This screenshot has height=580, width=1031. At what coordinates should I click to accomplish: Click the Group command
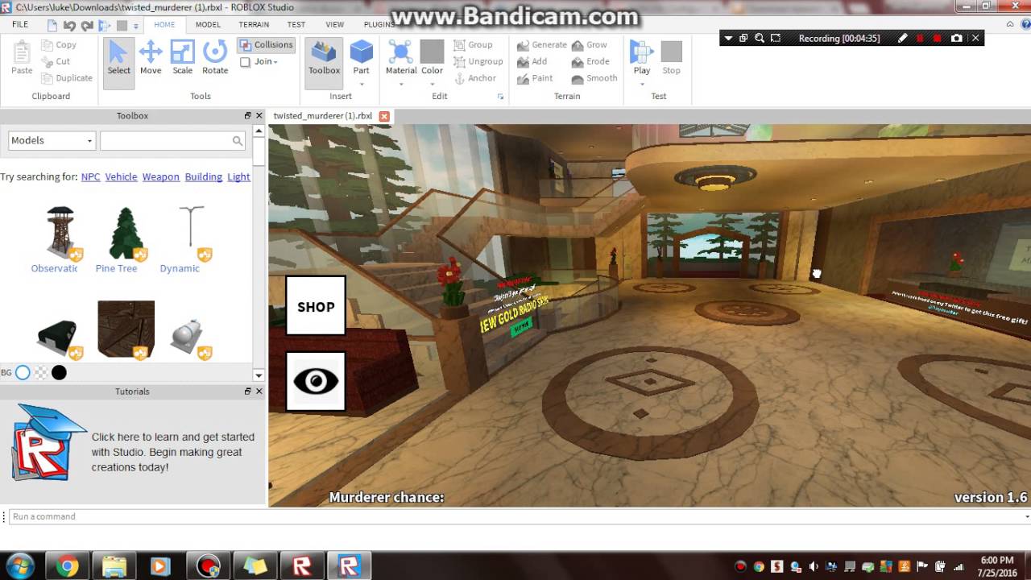point(473,45)
